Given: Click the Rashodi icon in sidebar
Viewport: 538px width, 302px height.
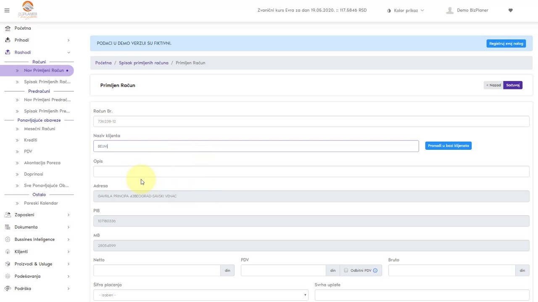Looking at the screenshot, I should [8, 52].
